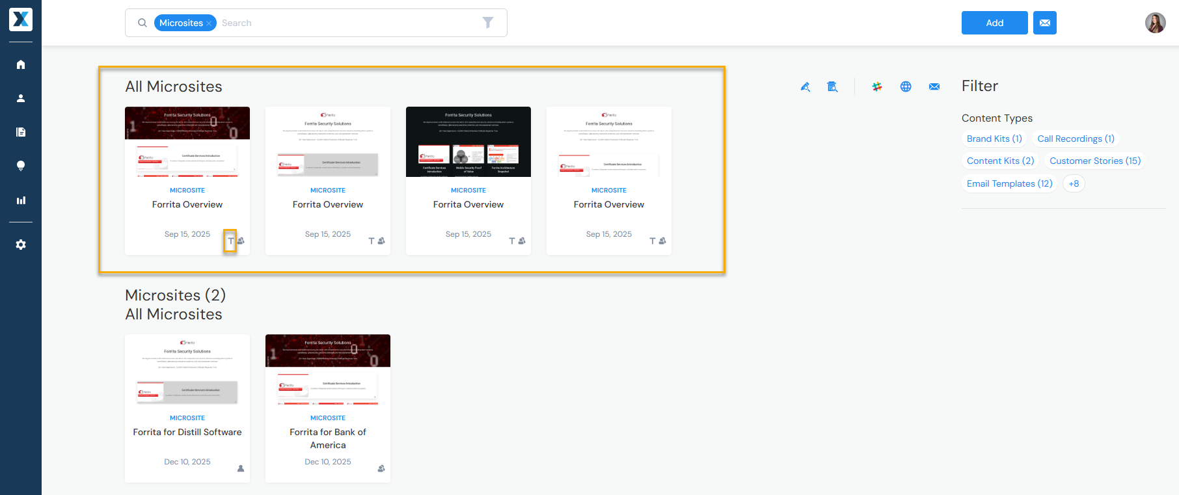Screen dimensions: 1179x495
Task: Click MICROSITE label on Bank of America card
Action: point(328,418)
